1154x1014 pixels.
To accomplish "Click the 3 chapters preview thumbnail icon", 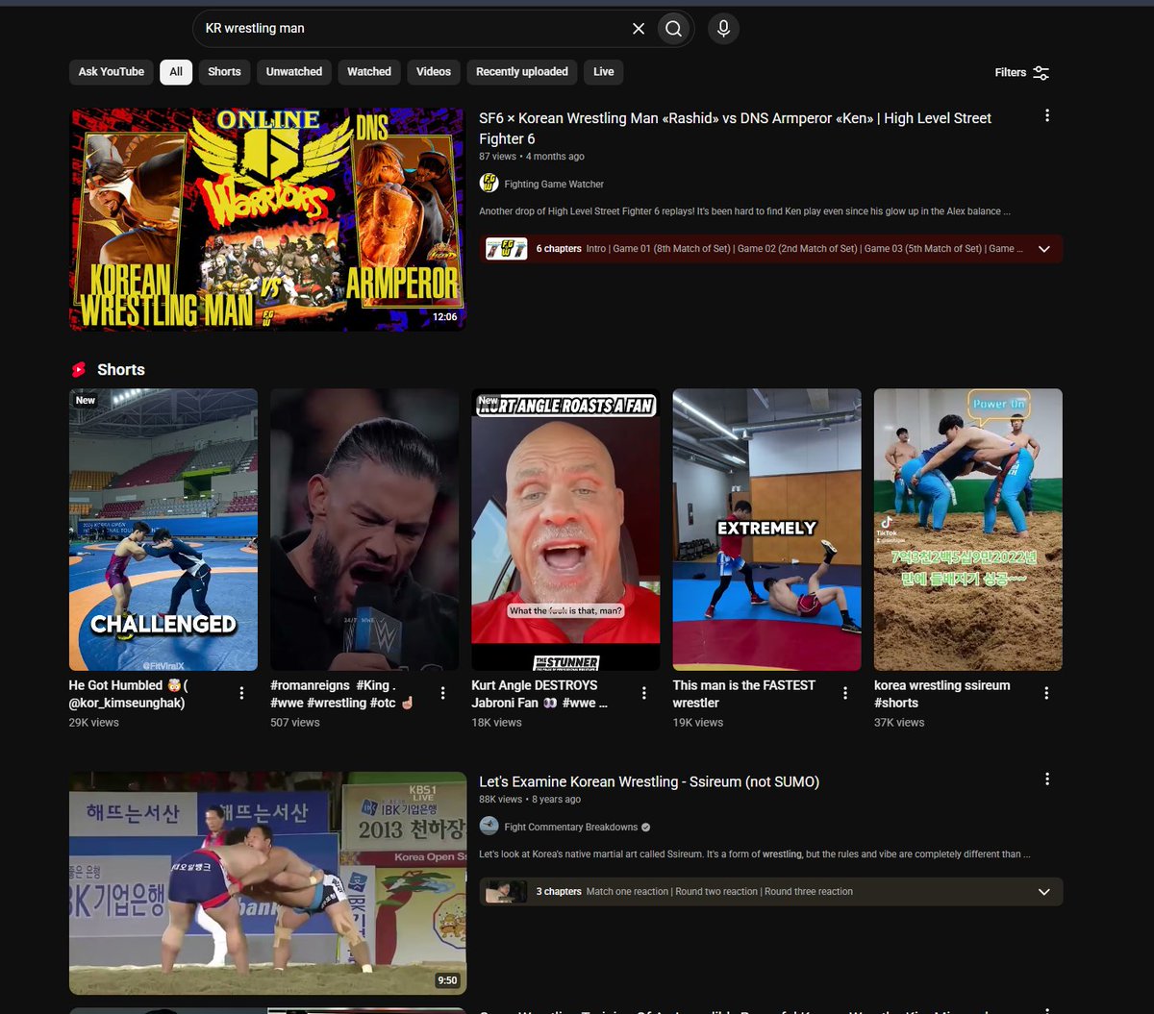I will click(x=506, y=891).
